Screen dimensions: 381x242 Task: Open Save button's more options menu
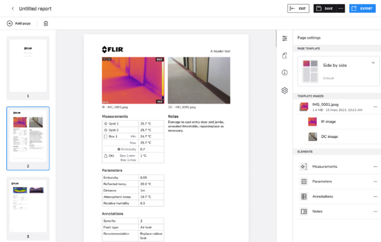(340, 9)
